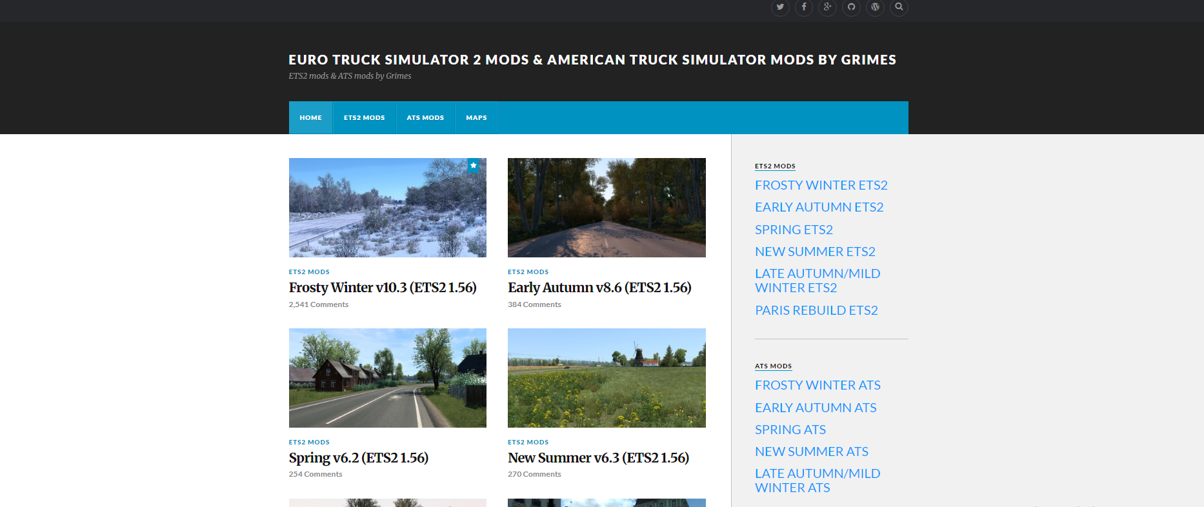Open post 'New Summer v6.3 (ETS2 1.56)'

(598, 458)
